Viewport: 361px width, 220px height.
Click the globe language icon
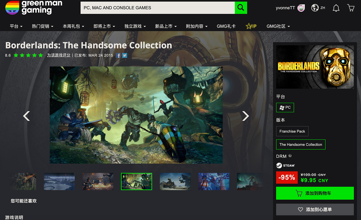(315, 8)
